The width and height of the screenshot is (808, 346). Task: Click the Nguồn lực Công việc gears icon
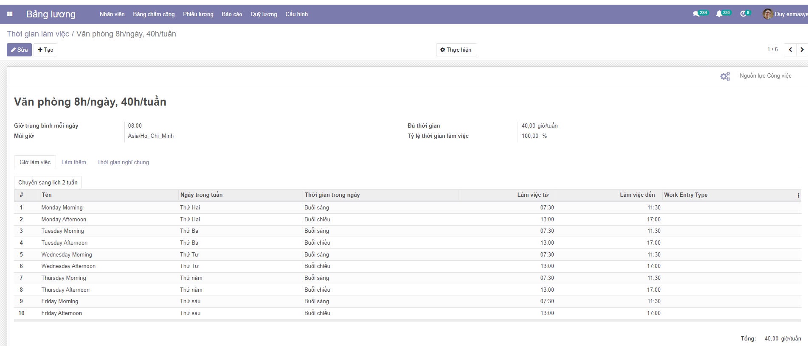point(725,76)
